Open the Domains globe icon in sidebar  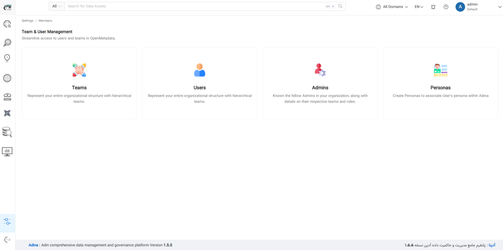[7, 78]
